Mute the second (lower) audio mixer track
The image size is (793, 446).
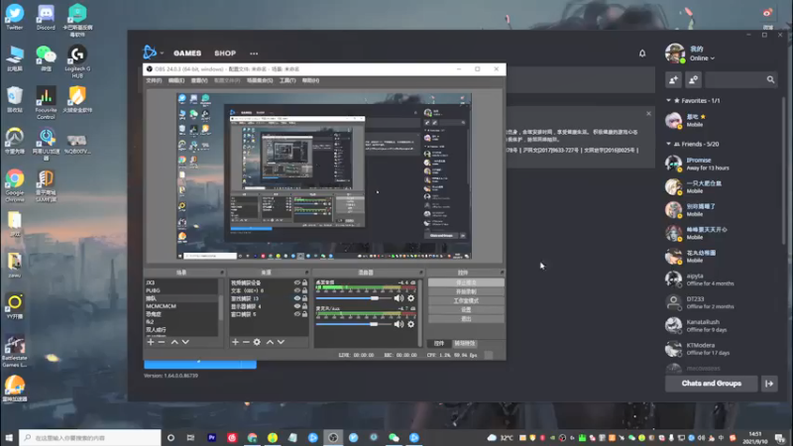tap(399, 324)
